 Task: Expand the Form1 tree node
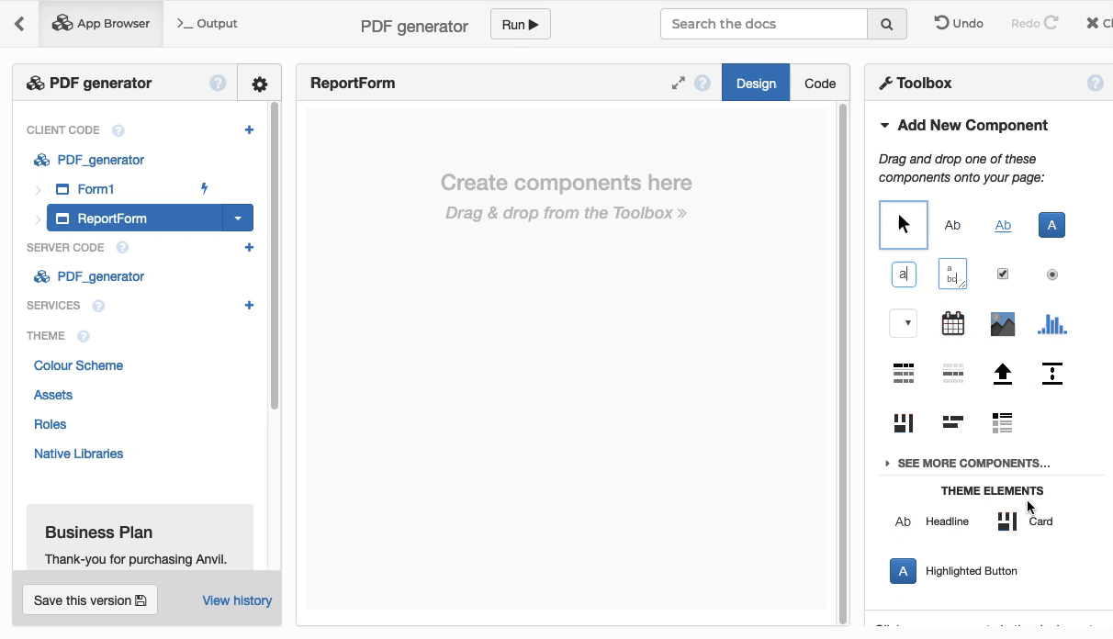point(38,190)
